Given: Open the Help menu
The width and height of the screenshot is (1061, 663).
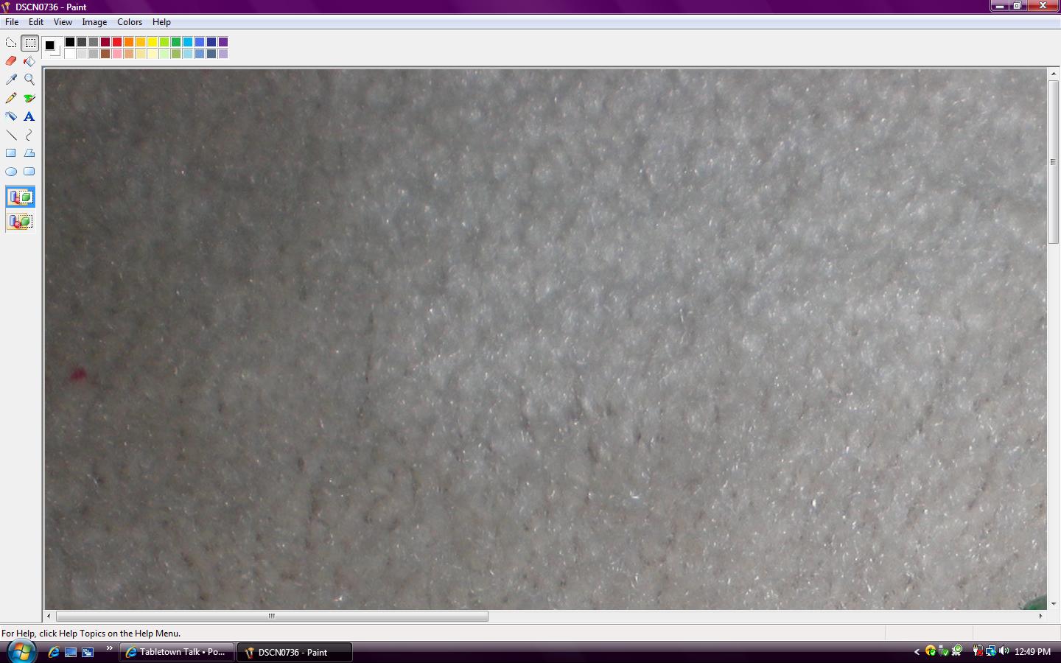Looking at the screenshot, I should pos(161,22).
